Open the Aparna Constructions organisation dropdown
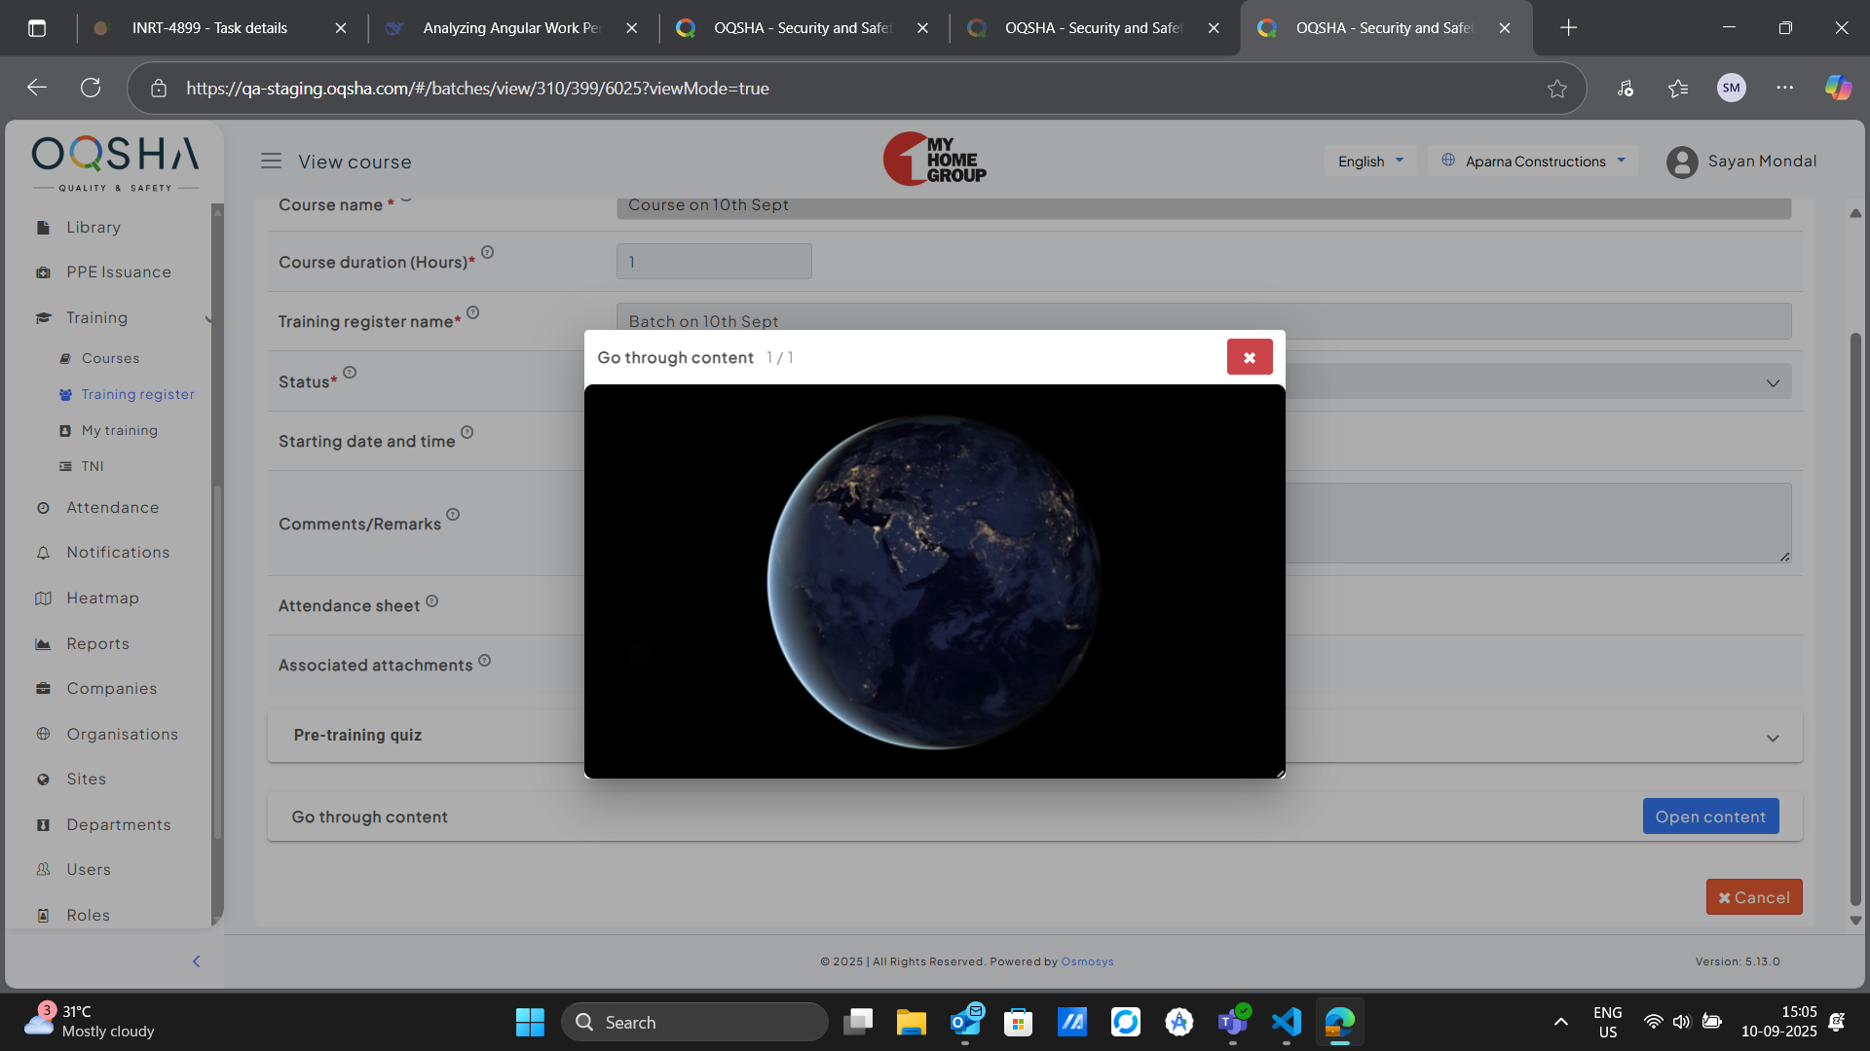The height and width of the screenshot is (1051, 1870). coord(1533,162)
